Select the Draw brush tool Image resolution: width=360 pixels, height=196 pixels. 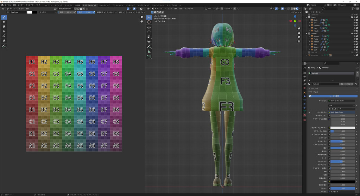click(x=4, y=17)
